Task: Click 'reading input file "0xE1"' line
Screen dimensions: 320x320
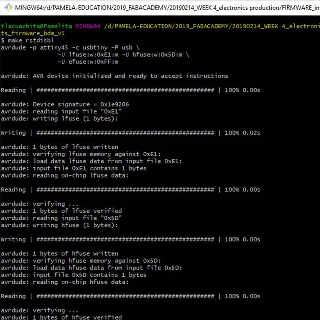Action: 61,111
